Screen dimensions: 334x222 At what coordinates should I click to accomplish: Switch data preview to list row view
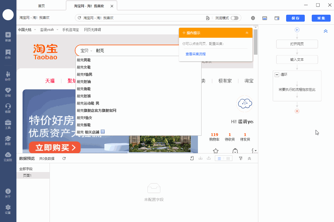click(219, 158)
